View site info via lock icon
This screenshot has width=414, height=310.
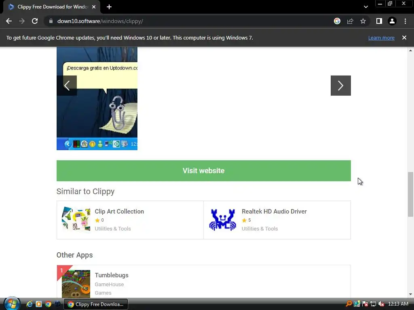pos(51,21)
